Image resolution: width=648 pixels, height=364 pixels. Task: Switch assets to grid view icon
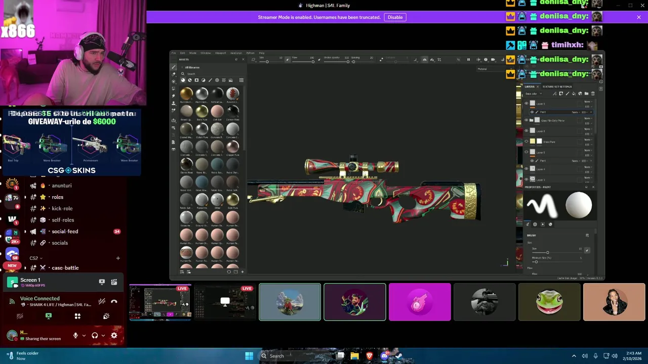click(x=241, y=80)
